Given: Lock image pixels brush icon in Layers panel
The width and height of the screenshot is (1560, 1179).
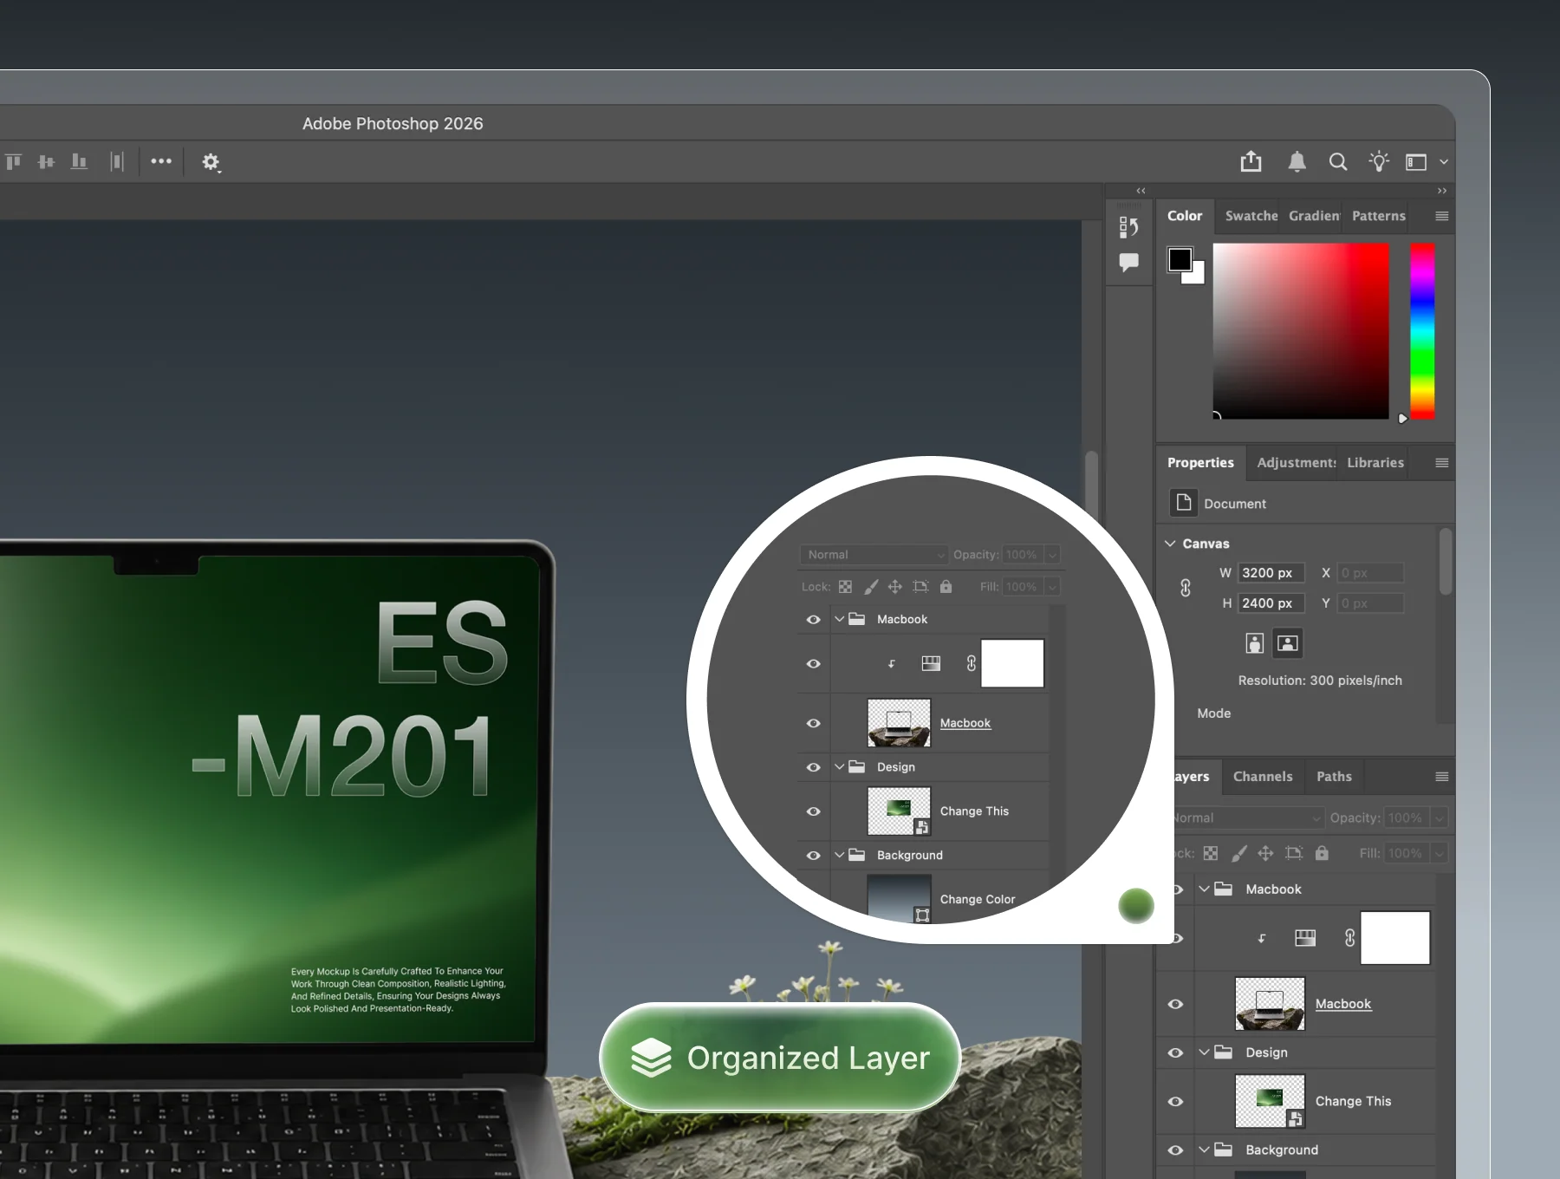Looking at the screenshot, I should click(x=1239, y=853).
